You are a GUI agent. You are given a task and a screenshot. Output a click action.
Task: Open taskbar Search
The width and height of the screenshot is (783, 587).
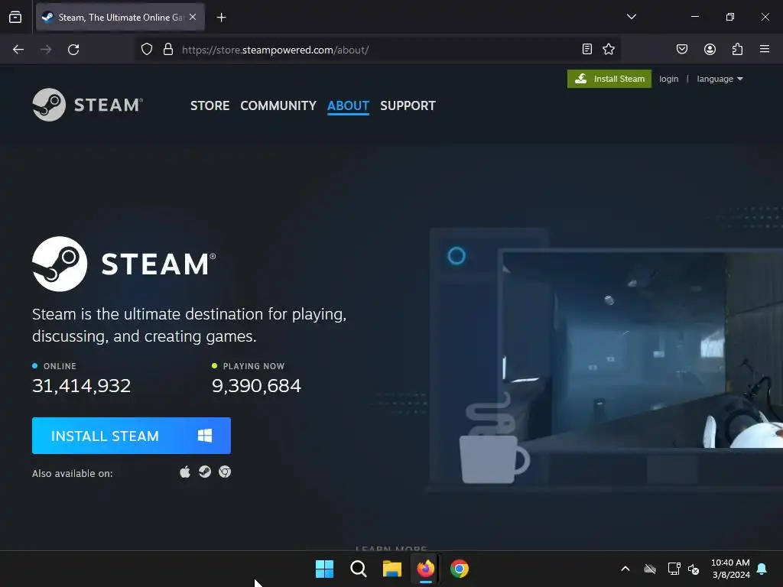(x=358, y=569)
